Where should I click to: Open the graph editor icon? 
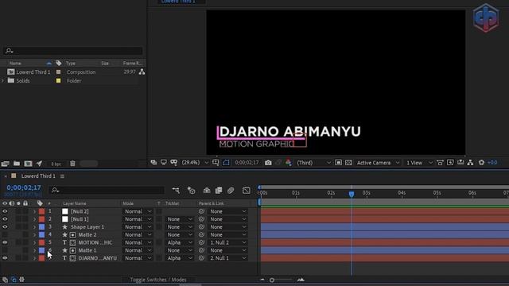(247, 191)
